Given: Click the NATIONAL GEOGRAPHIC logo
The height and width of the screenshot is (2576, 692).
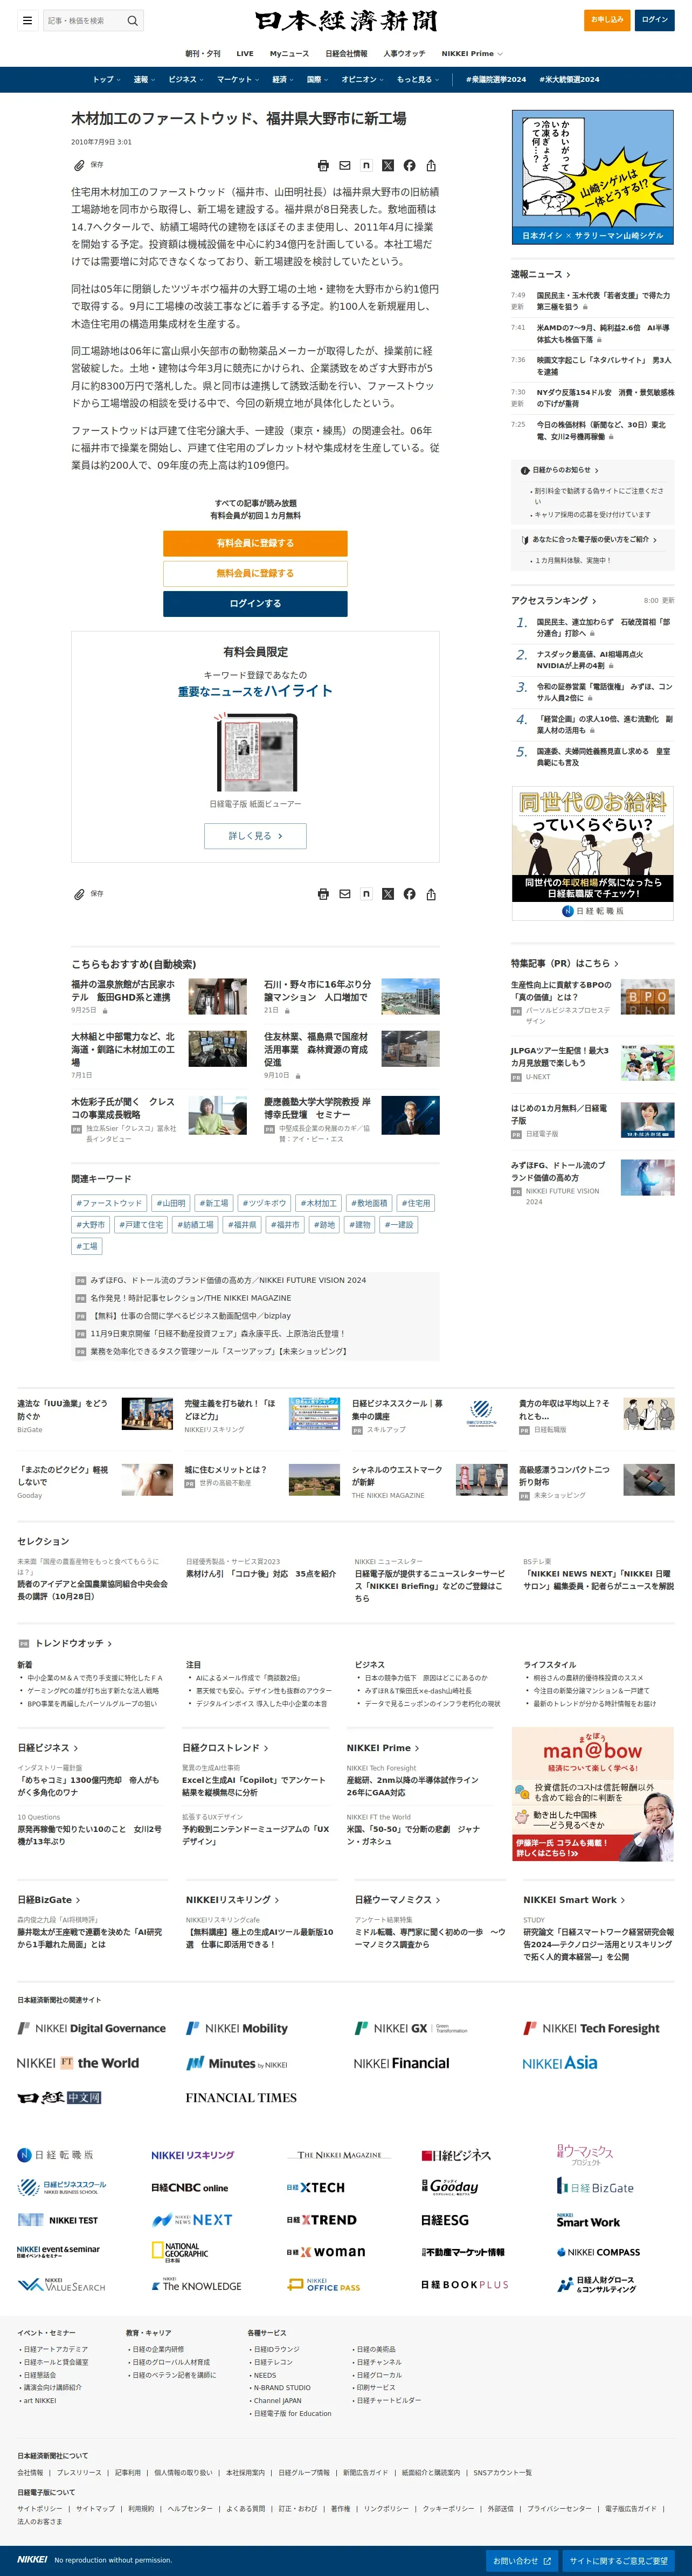Looking at the screenshot, I should tap(180, 2253).
